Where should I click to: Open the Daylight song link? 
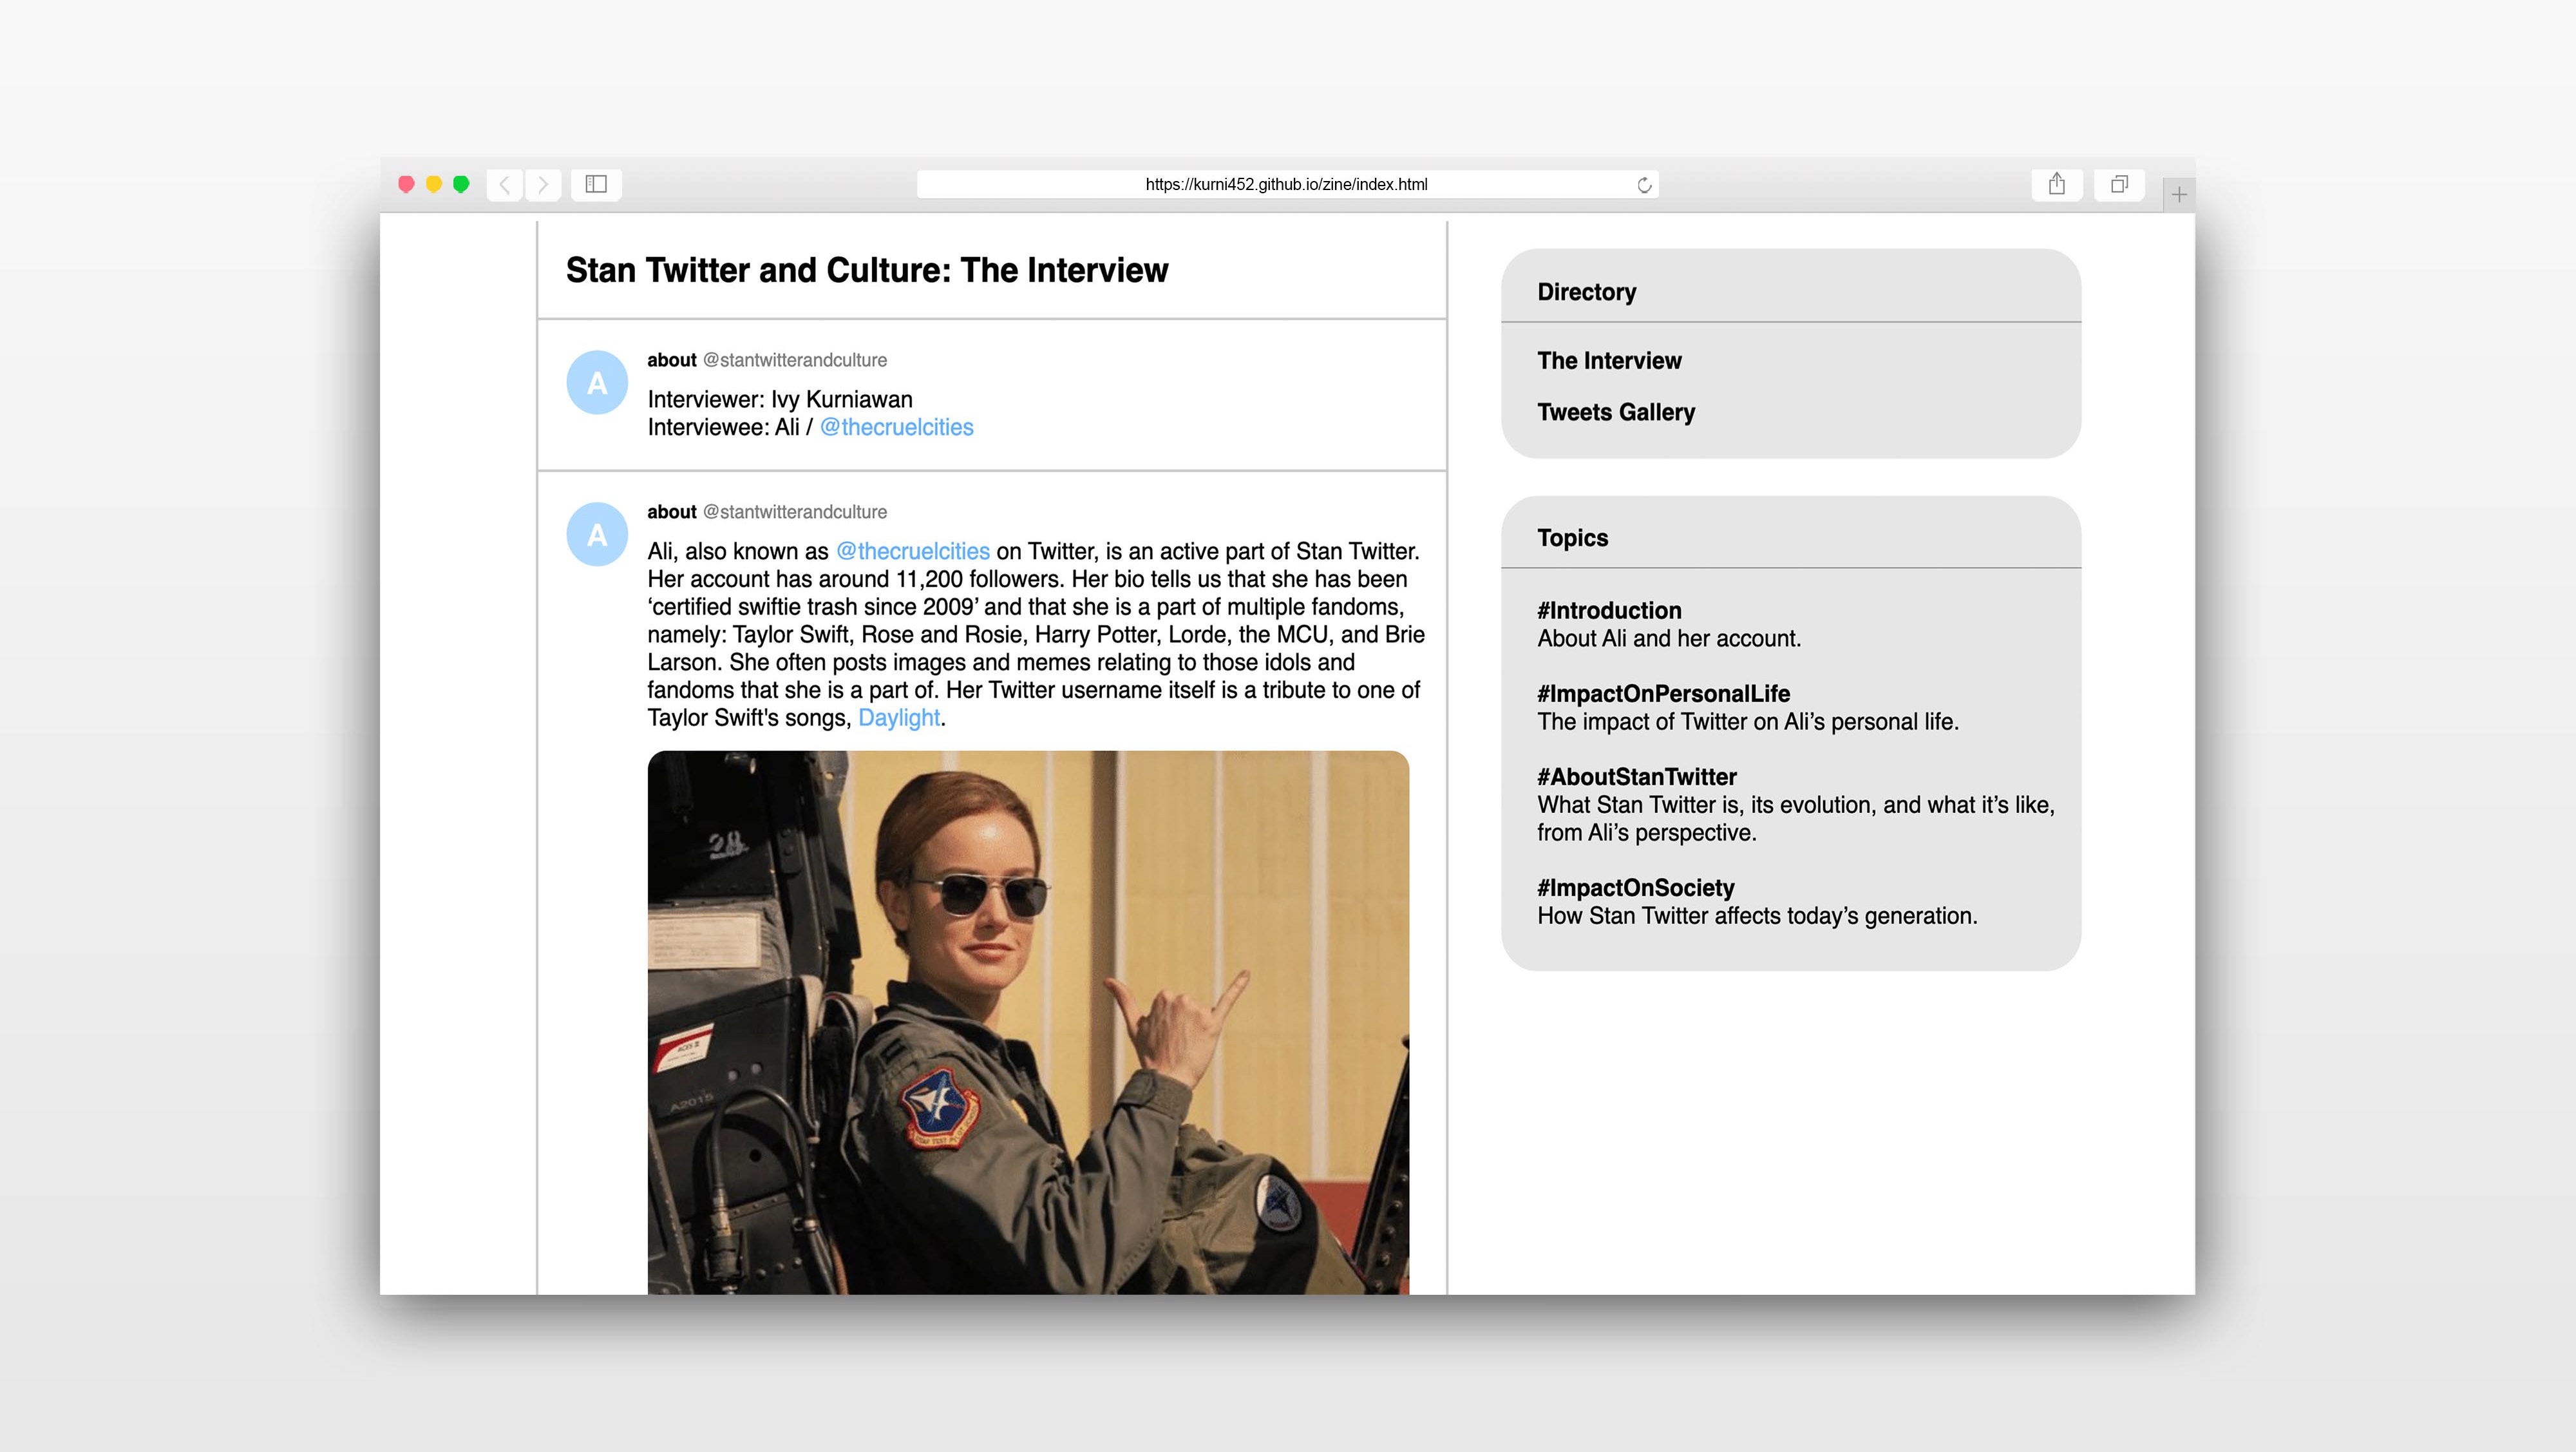pyautogui.click(x=898, y=717)
